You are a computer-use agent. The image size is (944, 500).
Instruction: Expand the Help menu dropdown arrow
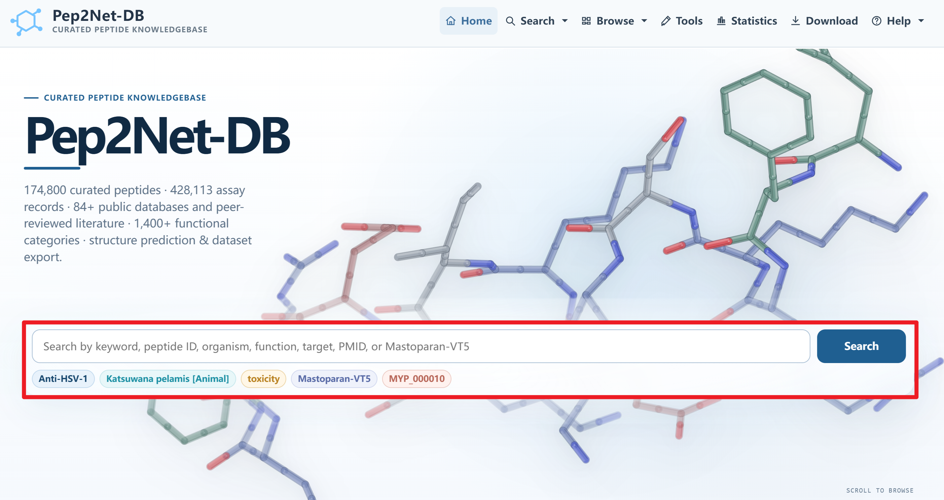point(921,21)
